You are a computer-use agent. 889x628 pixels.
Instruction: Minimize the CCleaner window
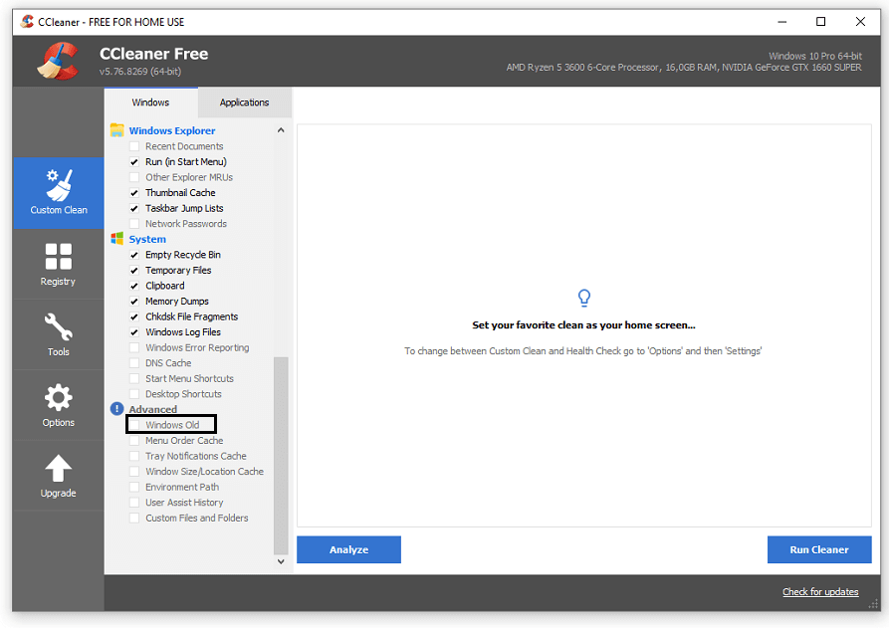[782, 22]
